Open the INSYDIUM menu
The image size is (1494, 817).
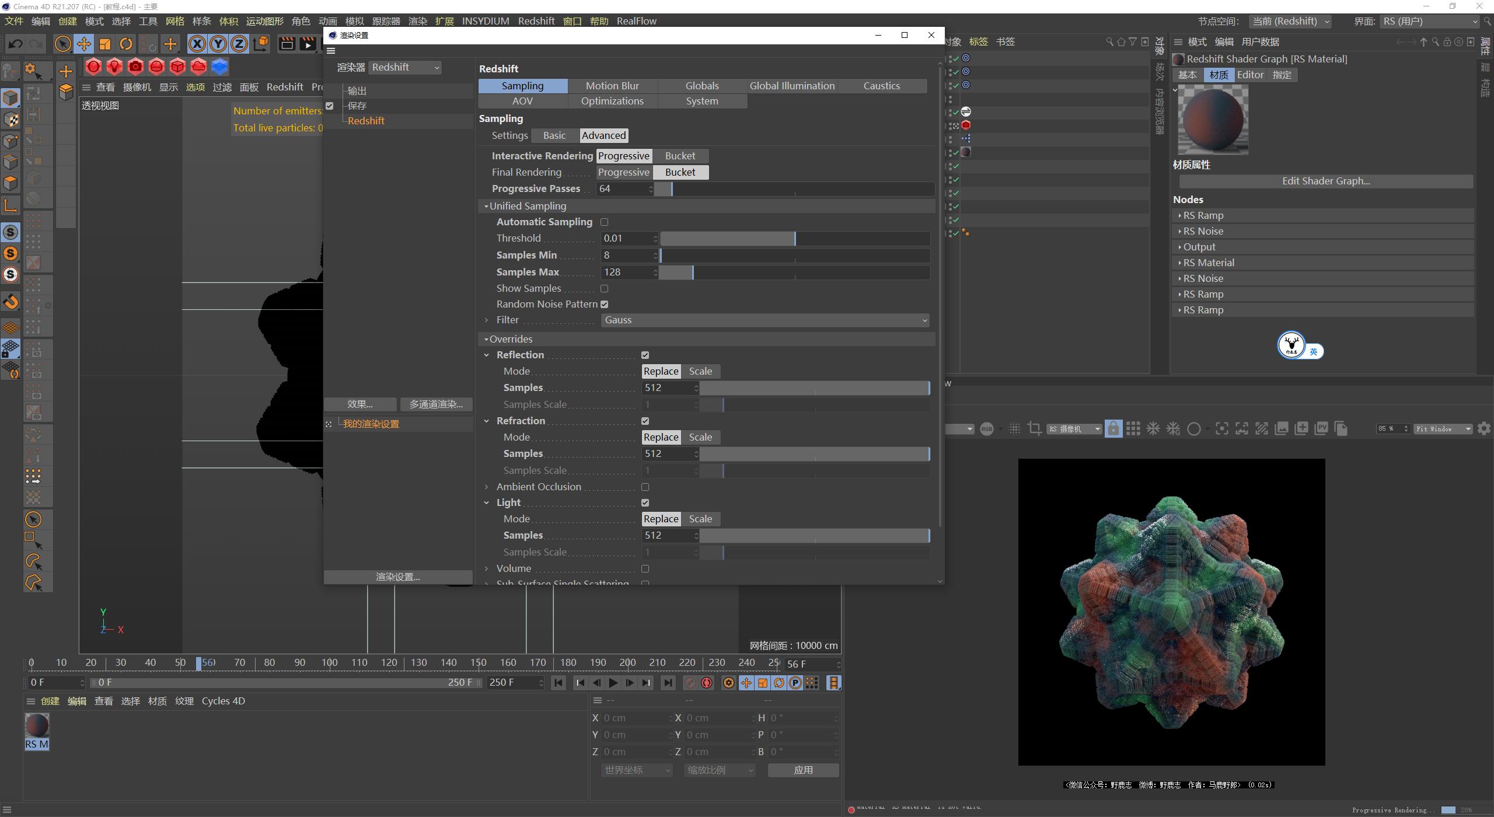[x=486, y=20]
